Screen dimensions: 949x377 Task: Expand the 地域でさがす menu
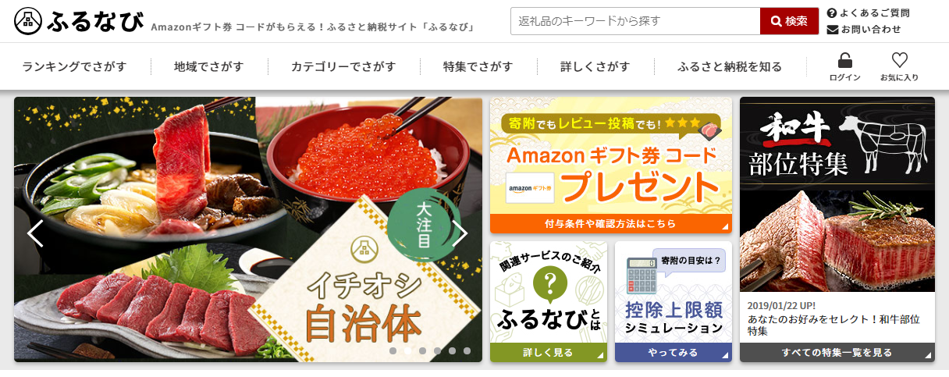[209, 66]
